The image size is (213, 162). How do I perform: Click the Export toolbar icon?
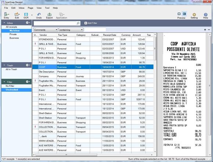pos(49,14)
